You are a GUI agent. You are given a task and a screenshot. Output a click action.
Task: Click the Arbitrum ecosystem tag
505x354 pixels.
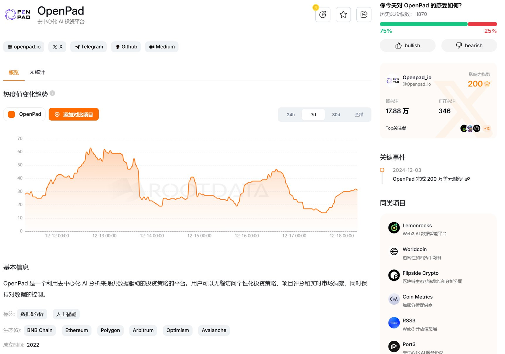tap(143, 330)
